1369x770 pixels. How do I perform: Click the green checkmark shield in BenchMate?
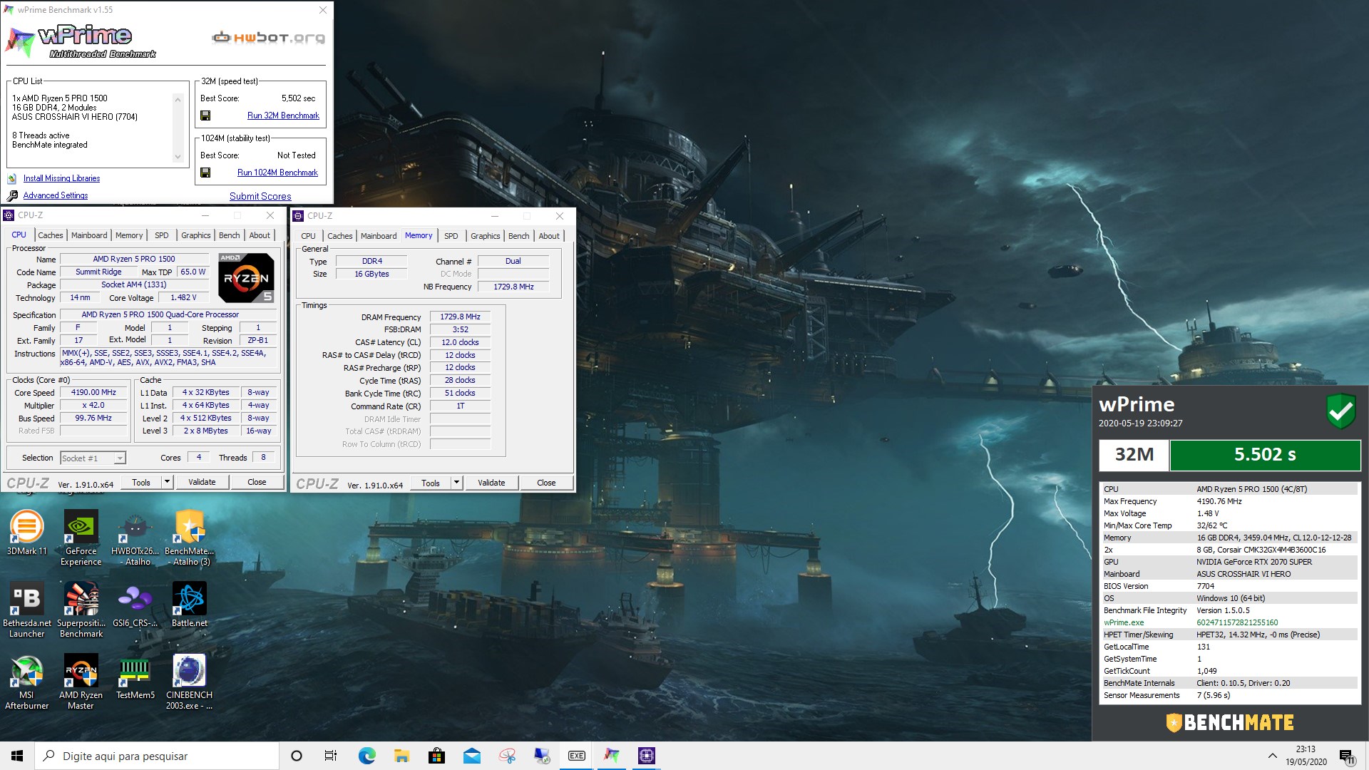(x=1340, y=411)
